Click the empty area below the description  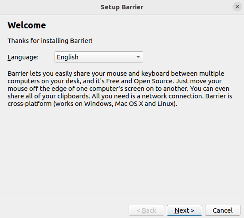122,152
